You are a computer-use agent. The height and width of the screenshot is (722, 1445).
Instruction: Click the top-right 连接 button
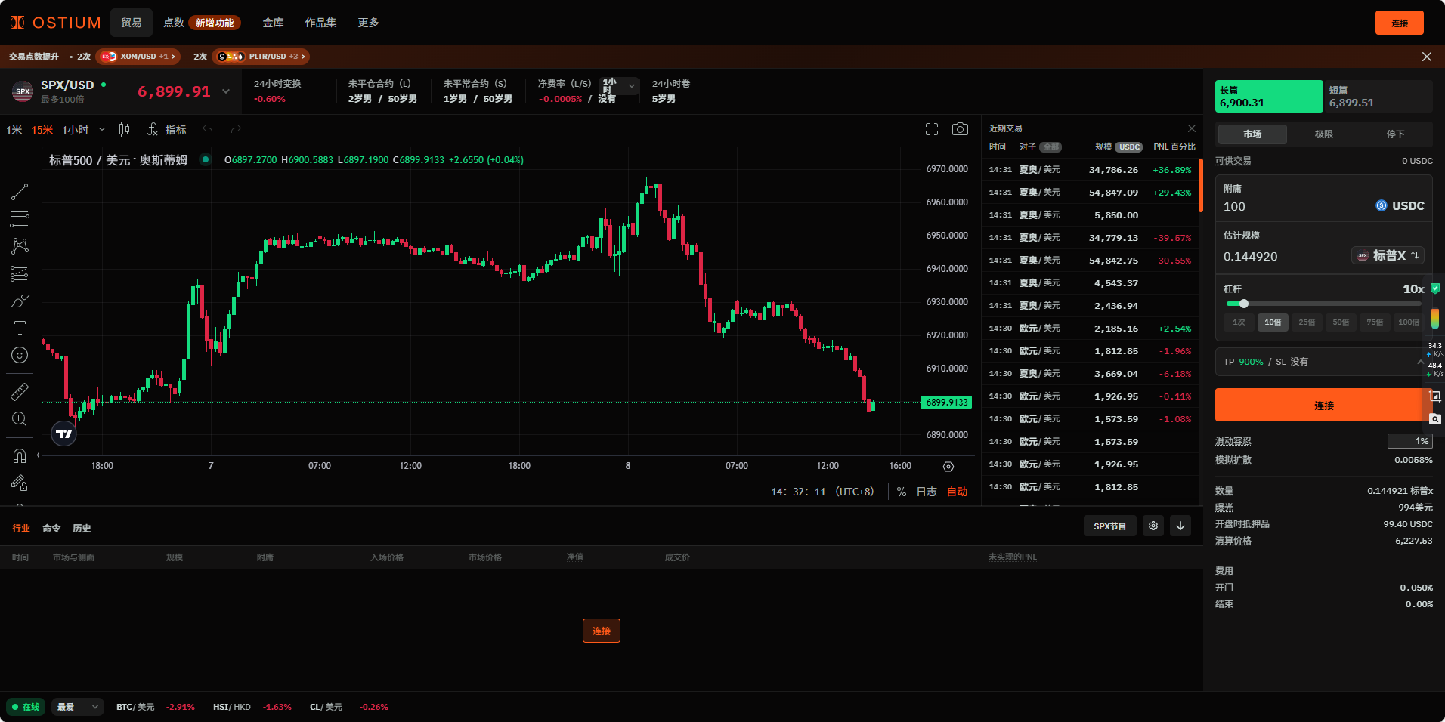[x=1399, y=23]
